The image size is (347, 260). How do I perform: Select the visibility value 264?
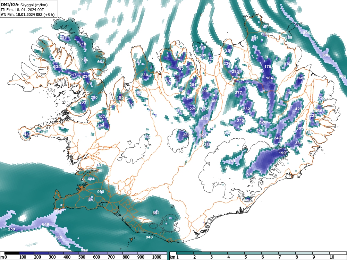pyautogui.click(x=101, y=125)
